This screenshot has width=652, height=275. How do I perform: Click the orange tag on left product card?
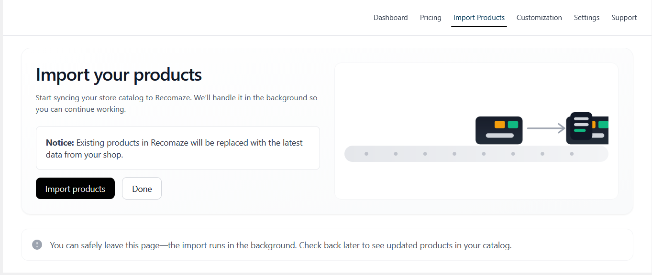tap(499, 125)
